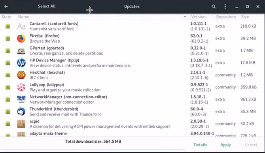This screenshot has width=265, height=153.
Task: Apply the pending updates
Action: pos(225,145)
